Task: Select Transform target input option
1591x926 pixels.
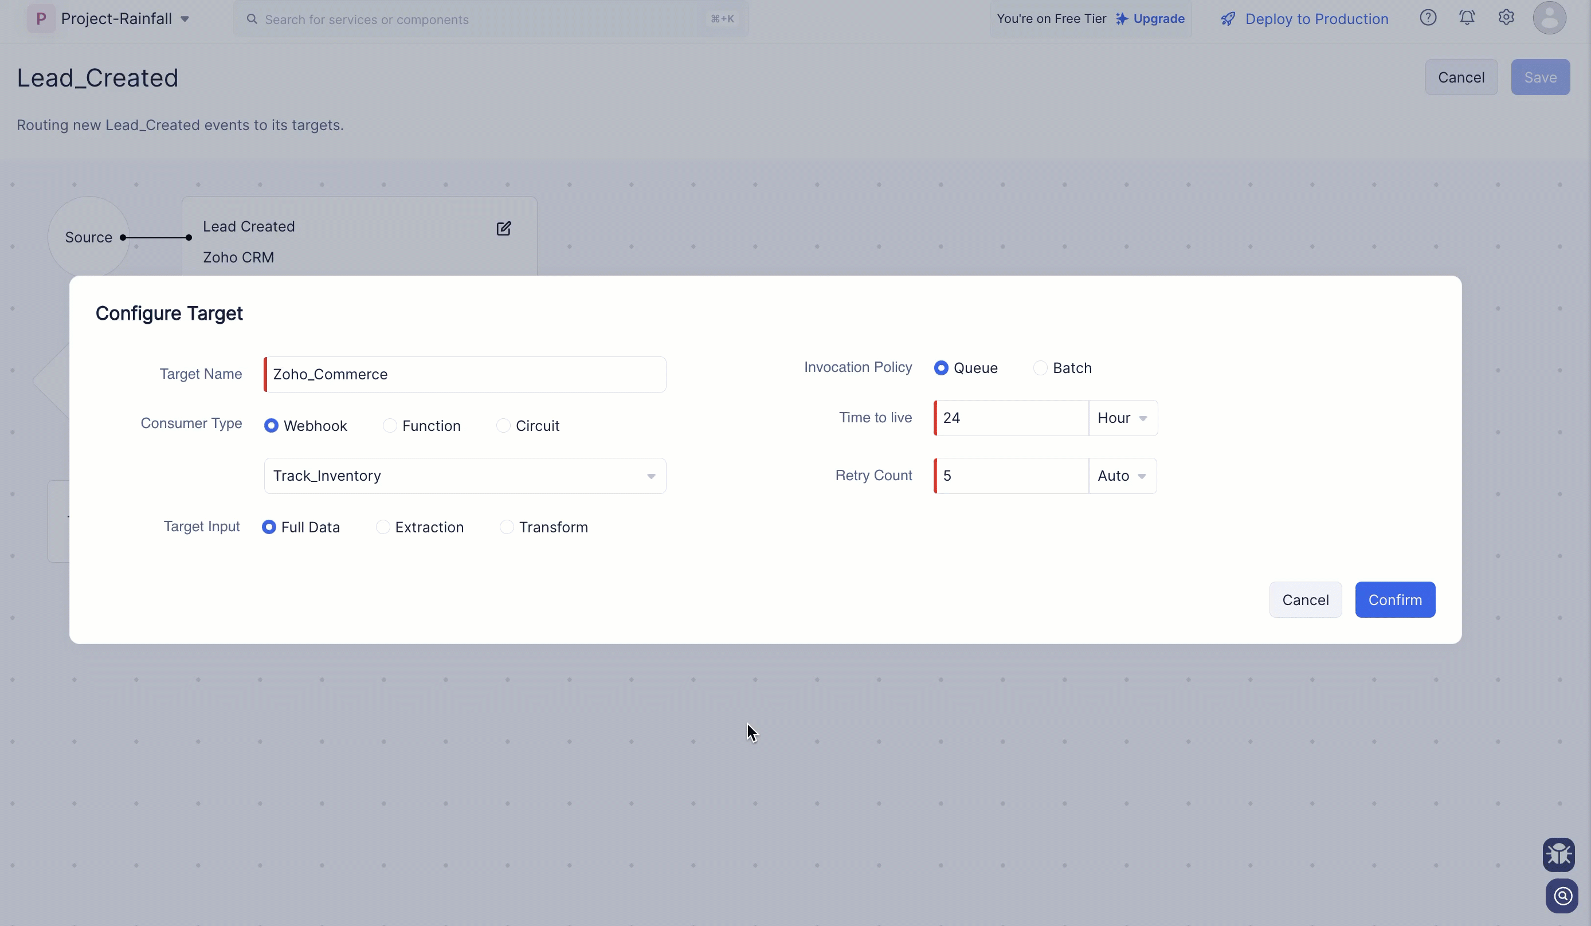Action: coord(506,527)
